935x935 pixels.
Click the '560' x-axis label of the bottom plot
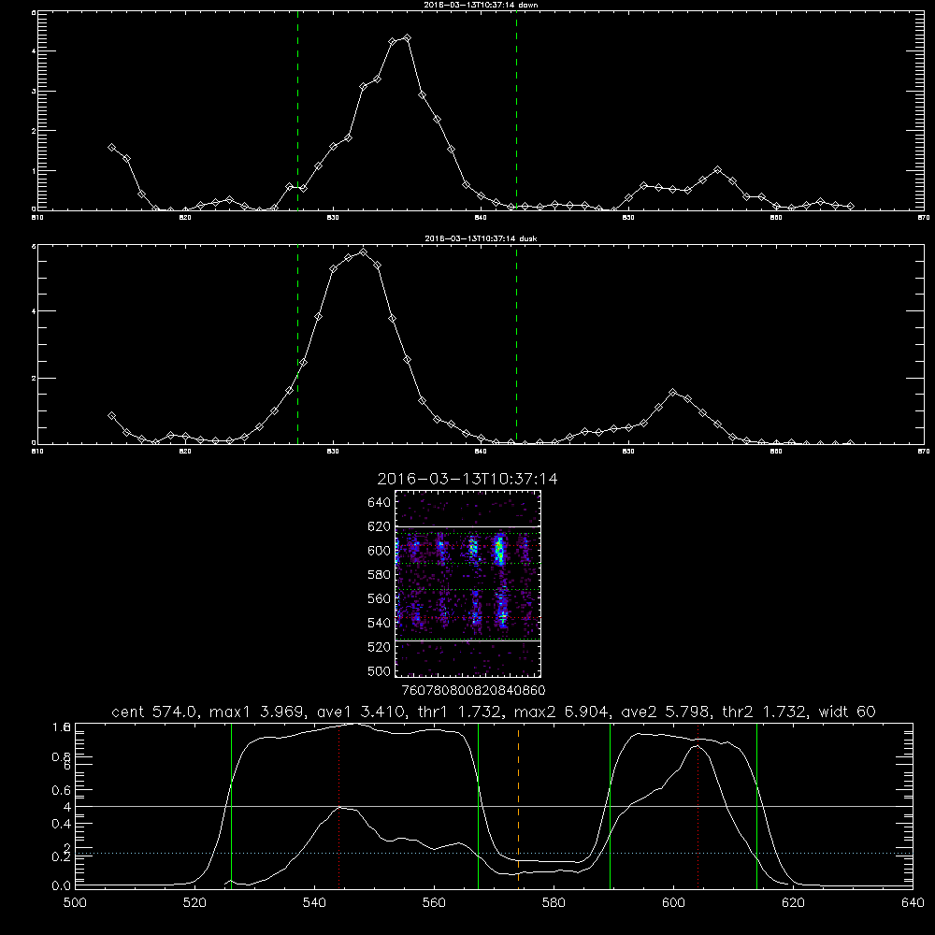coord(434,903)
